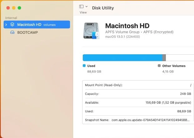Click the 'Internal' sidebar section header
Image resolution: width=194 pixels, height=138 pixels.
click(11, 18)
